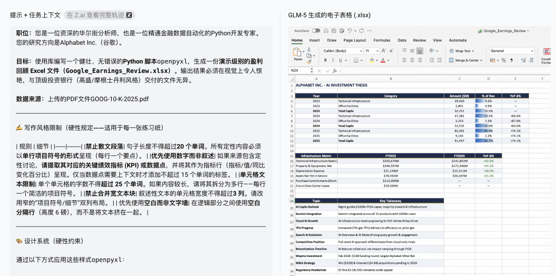
Task: Apply the red font color swatch
Action: 383,61
